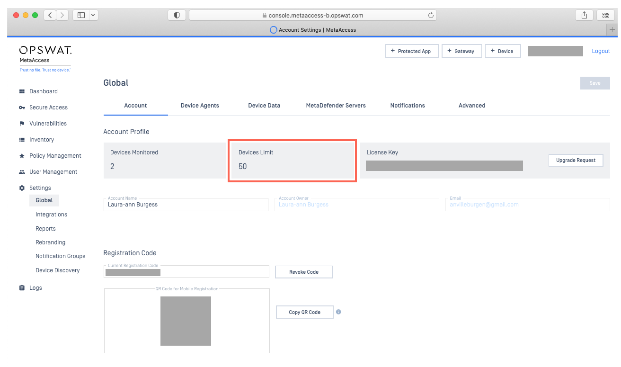Switch to the Device Agents tab
This screenshot has height=367, width=621.
coord(200,106)
